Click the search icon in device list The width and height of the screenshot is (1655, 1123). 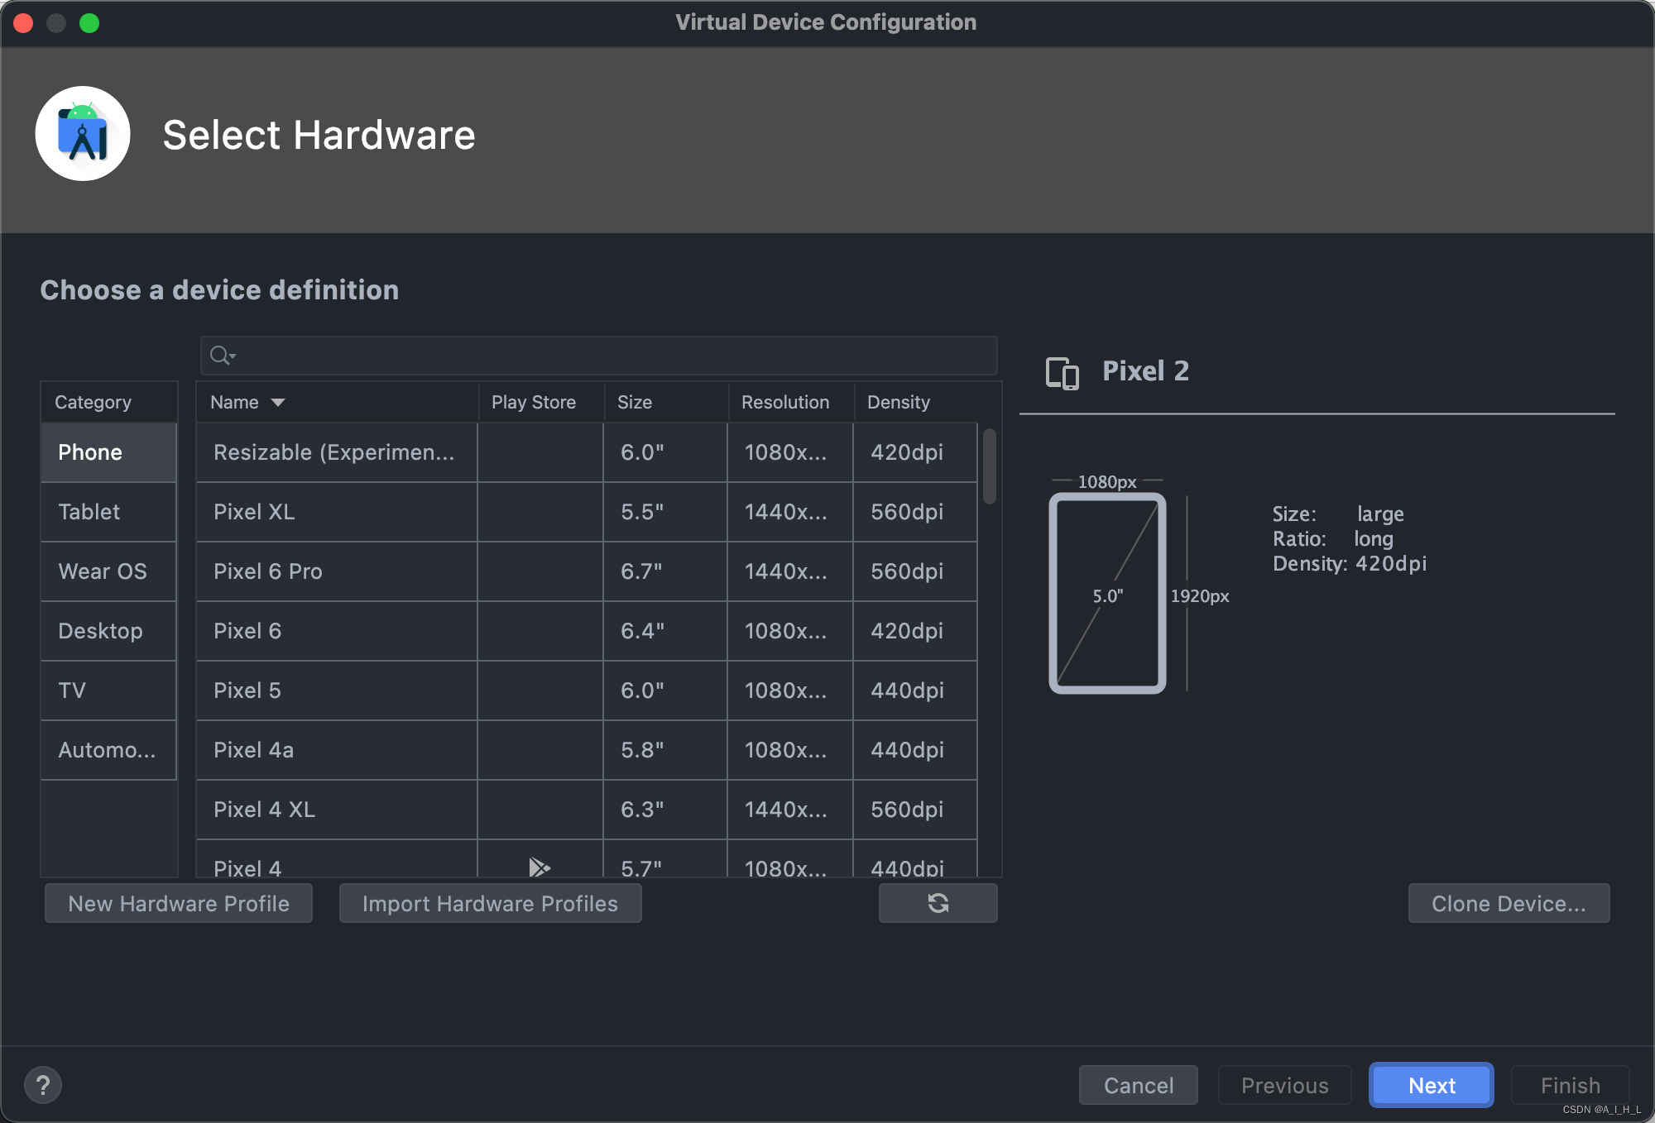(219, 355)
